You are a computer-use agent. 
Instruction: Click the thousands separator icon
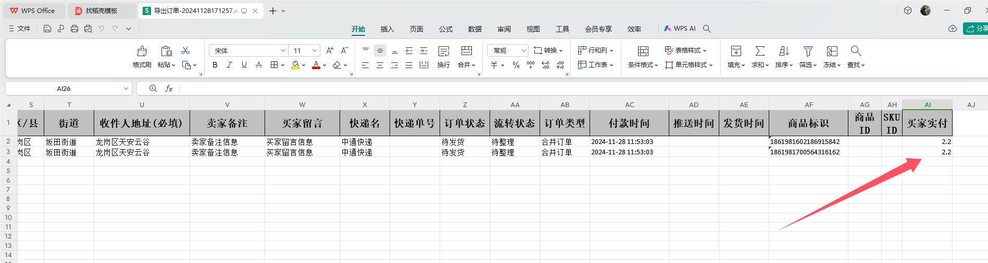[531, 65]
